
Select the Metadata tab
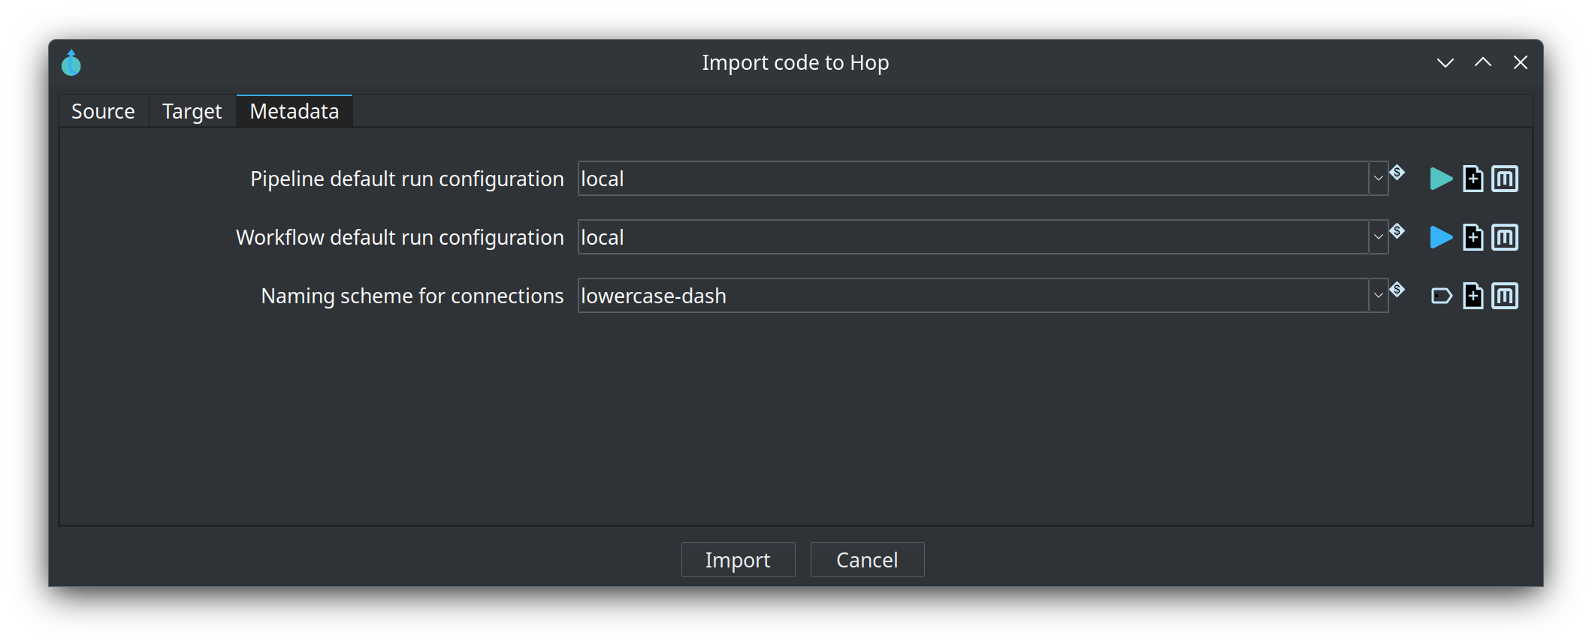(x=295, y=111)
